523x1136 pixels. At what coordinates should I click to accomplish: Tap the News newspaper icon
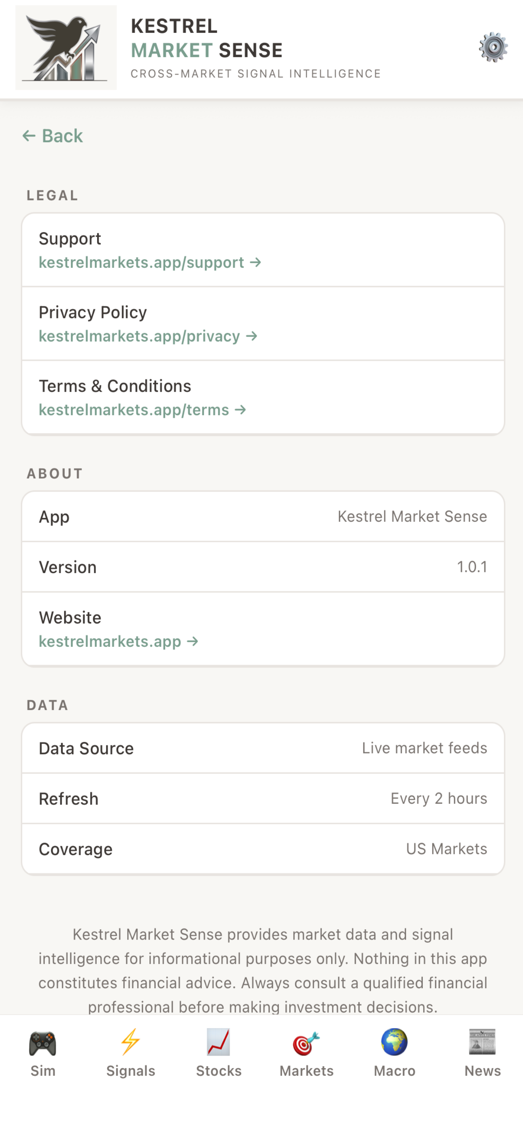(x=483, y=1042)
